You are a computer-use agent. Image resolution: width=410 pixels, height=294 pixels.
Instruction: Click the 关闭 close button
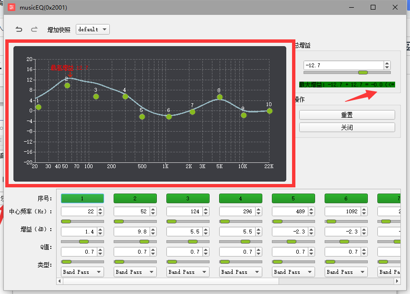point(347,127)
